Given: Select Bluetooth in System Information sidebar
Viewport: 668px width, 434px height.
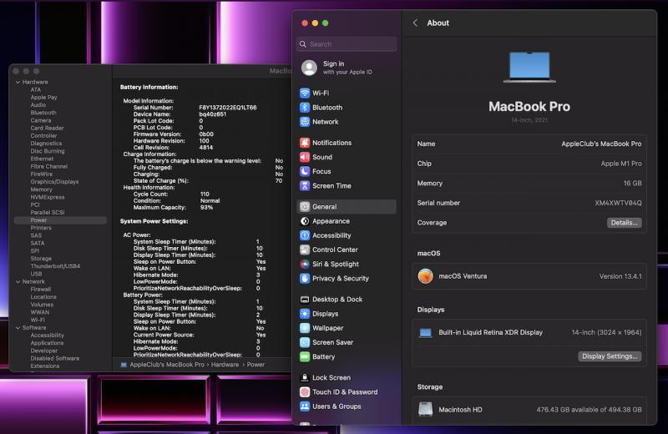Looking at the screenshot, I should pyautogui.click(x=43, y=113).
